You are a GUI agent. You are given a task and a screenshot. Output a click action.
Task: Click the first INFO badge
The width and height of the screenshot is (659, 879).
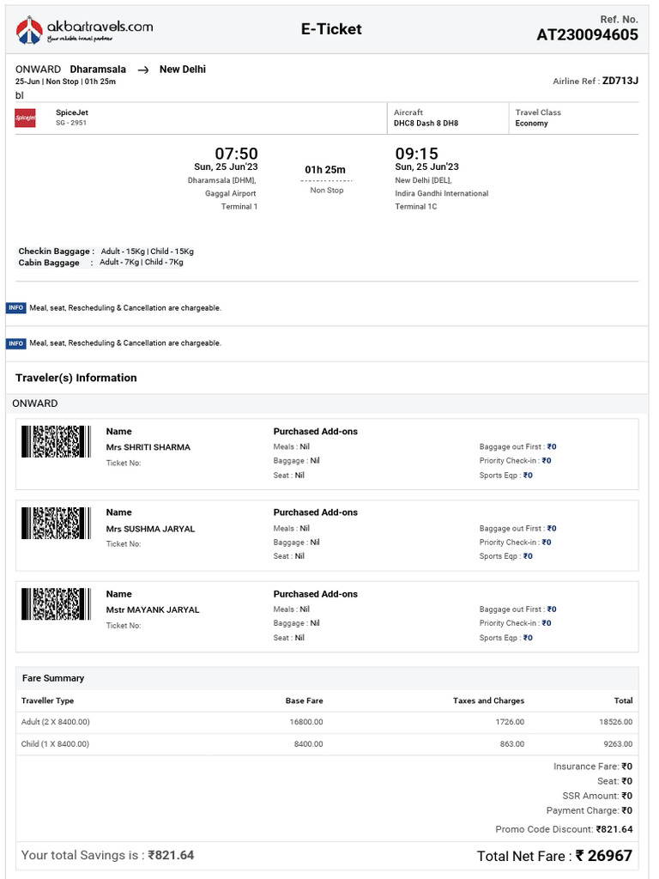(15, 308)
